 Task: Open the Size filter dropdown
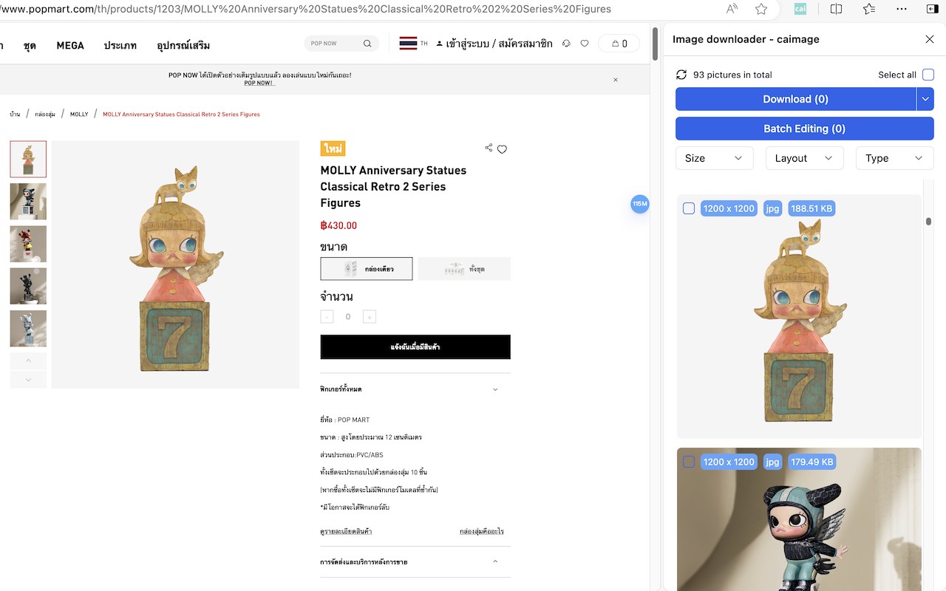point(714,158)
